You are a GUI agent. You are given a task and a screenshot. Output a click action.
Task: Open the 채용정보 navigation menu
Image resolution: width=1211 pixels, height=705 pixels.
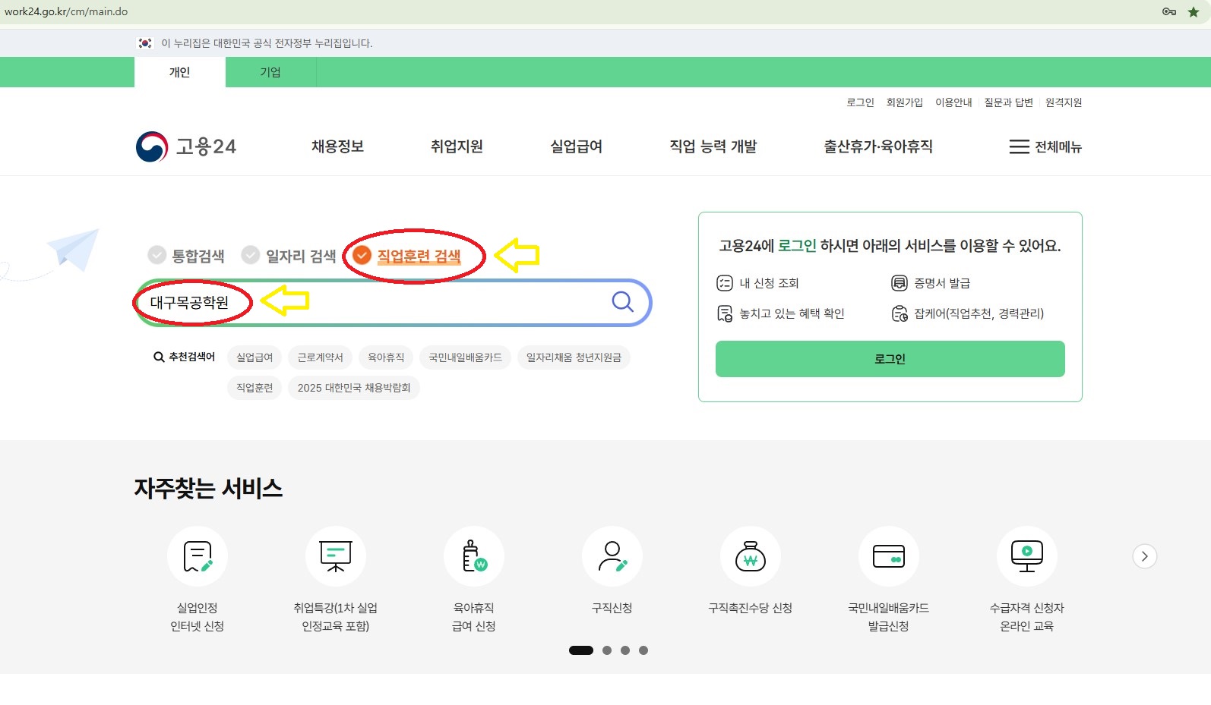(x=337, y=146)
